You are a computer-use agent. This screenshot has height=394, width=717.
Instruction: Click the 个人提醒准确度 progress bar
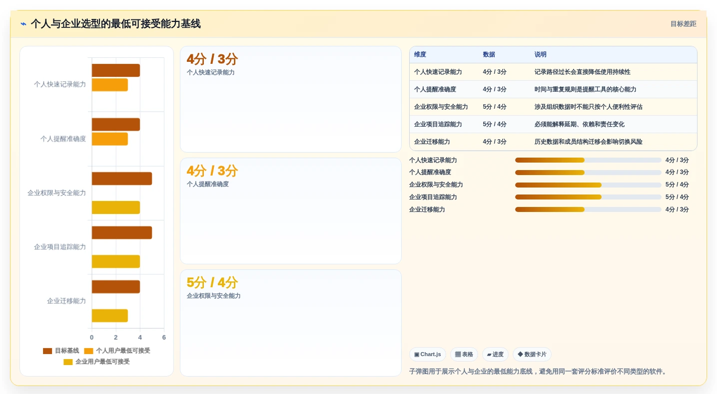[x=588, y=173]
